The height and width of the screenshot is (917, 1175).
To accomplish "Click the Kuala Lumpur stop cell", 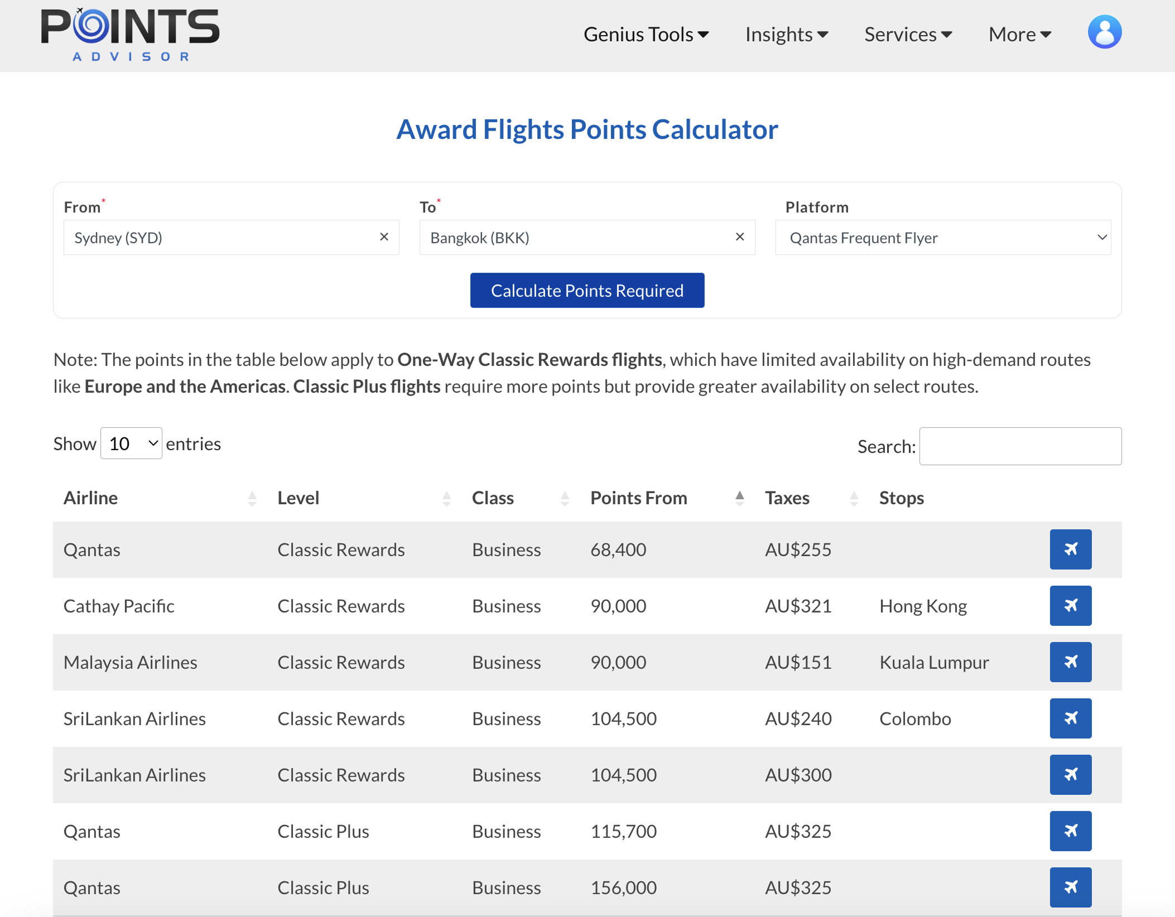I will click(x=934, y=662).
